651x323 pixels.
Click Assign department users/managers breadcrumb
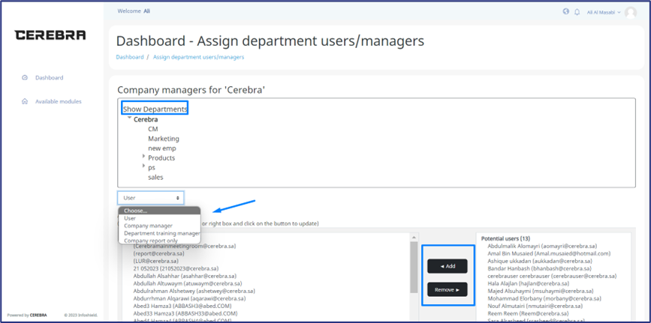[198, 57]
